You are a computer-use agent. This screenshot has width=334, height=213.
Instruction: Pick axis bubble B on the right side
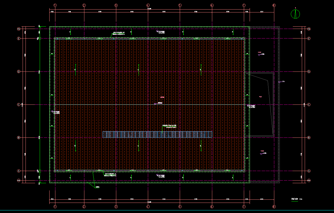[x=309, y=138]
